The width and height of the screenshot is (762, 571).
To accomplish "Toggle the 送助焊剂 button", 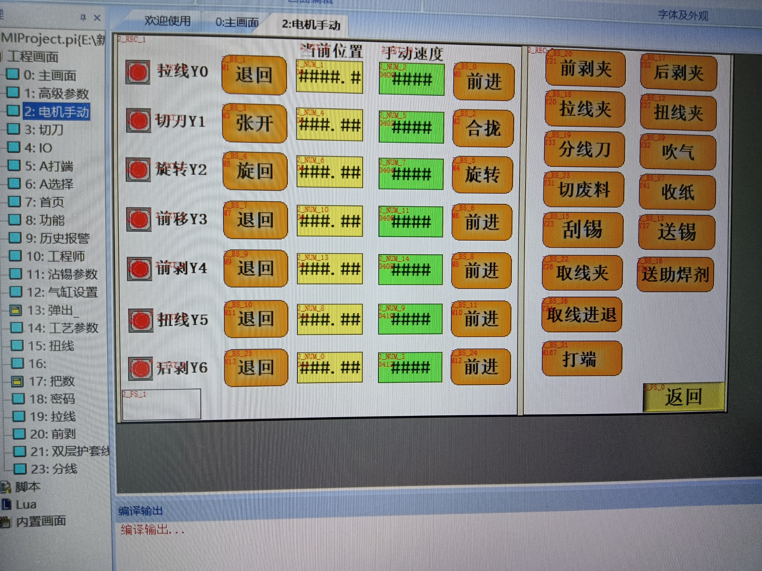I will pos(675,274).
